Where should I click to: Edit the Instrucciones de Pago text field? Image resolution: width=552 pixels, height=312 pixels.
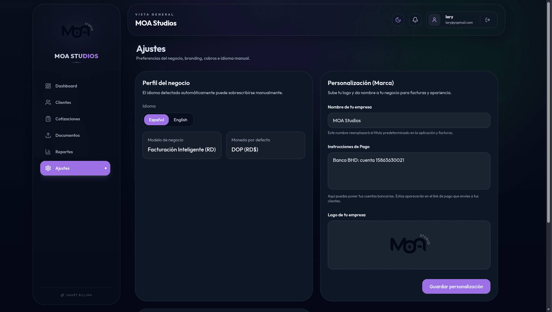tap(409, 171)
